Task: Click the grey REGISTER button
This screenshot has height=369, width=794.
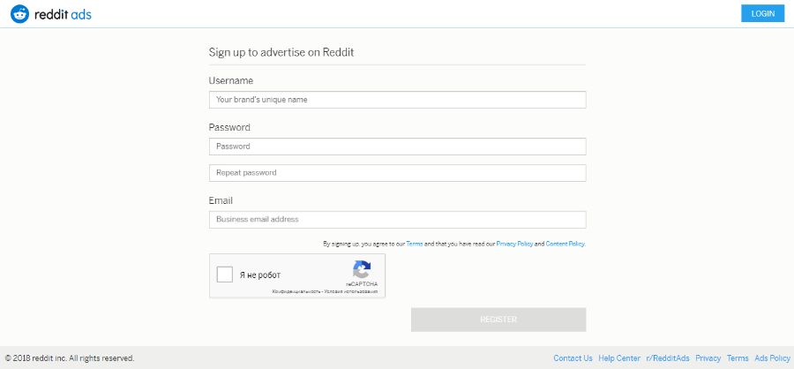Action: [498, 320]
